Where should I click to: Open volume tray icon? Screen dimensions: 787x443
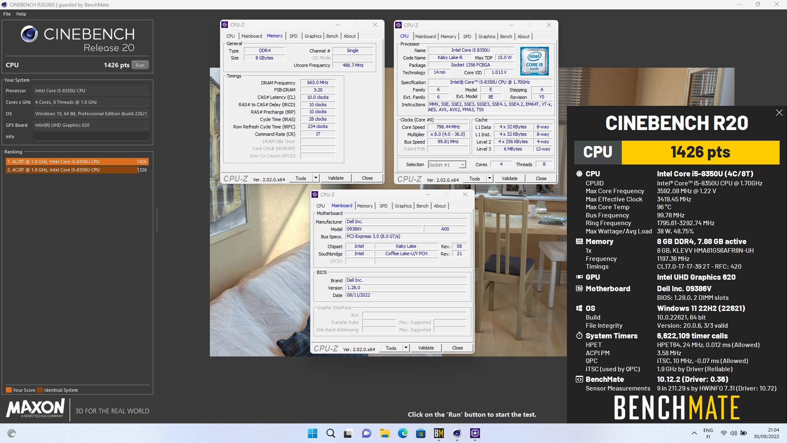pos(733,433)
